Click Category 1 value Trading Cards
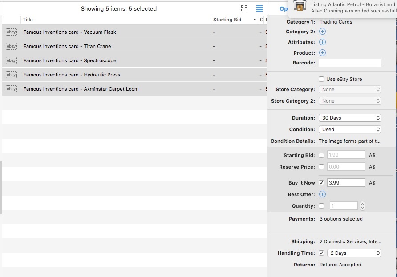 pos(336,22)
